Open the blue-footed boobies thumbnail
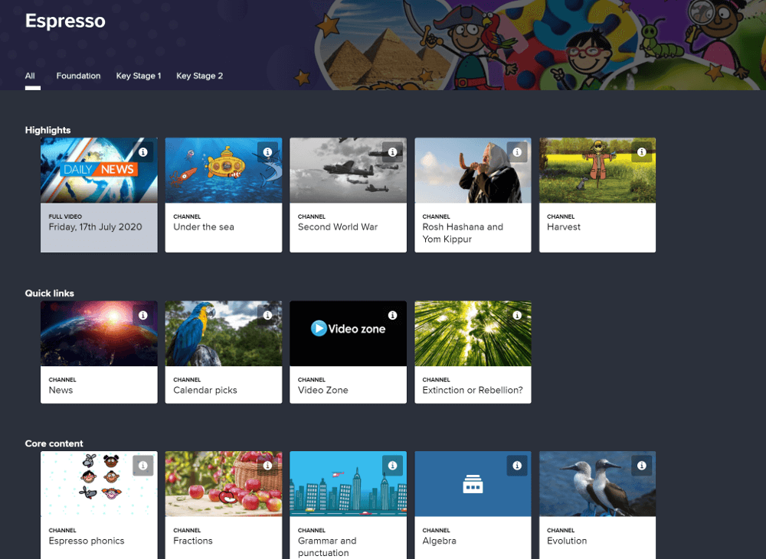The height and width of the screenshot is (559, 766). (597, 484)
